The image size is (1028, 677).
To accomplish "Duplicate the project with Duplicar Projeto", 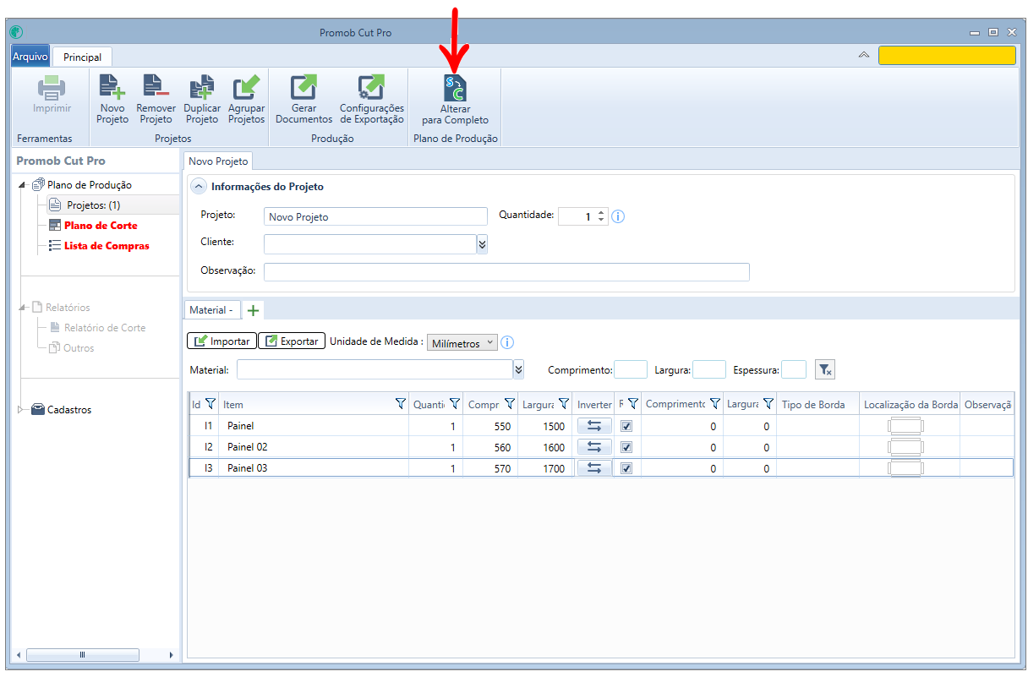I will coord(202,99).
